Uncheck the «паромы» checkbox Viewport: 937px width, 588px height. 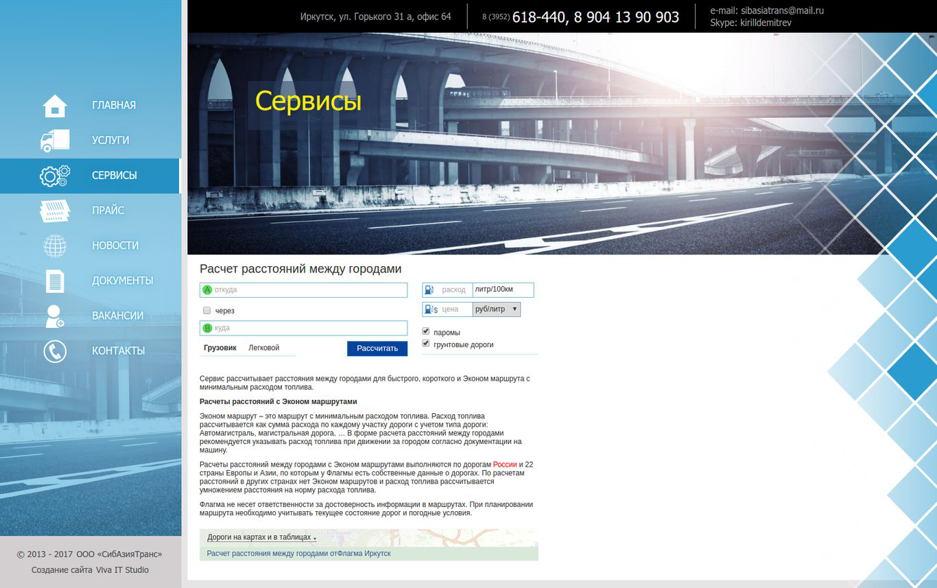(x=426, y=331)
